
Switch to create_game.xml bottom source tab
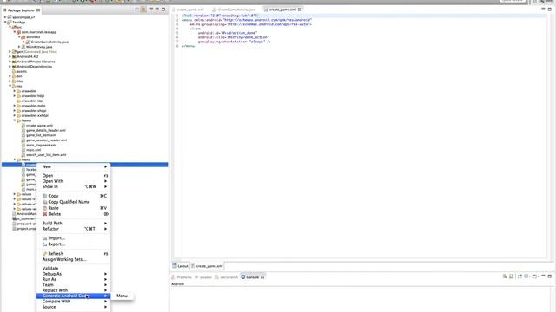click(207, 266)
